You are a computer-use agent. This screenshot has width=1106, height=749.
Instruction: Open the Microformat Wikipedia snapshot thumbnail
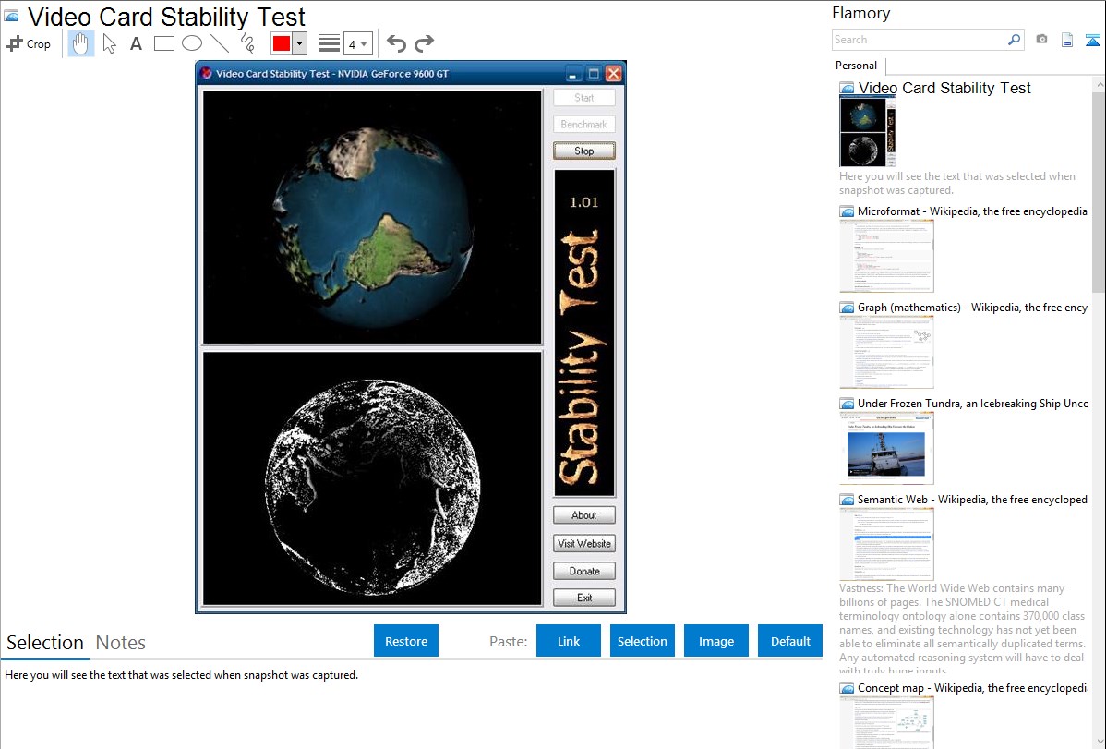point(886,256)
